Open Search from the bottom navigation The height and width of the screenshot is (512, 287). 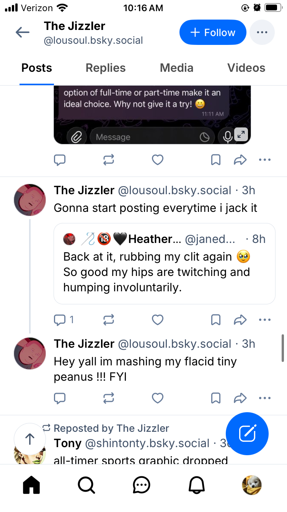click(x=86, y=485)
